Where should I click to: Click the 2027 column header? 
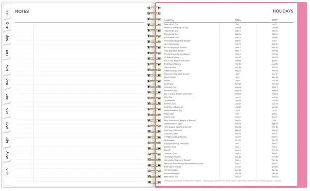[275, 20]
